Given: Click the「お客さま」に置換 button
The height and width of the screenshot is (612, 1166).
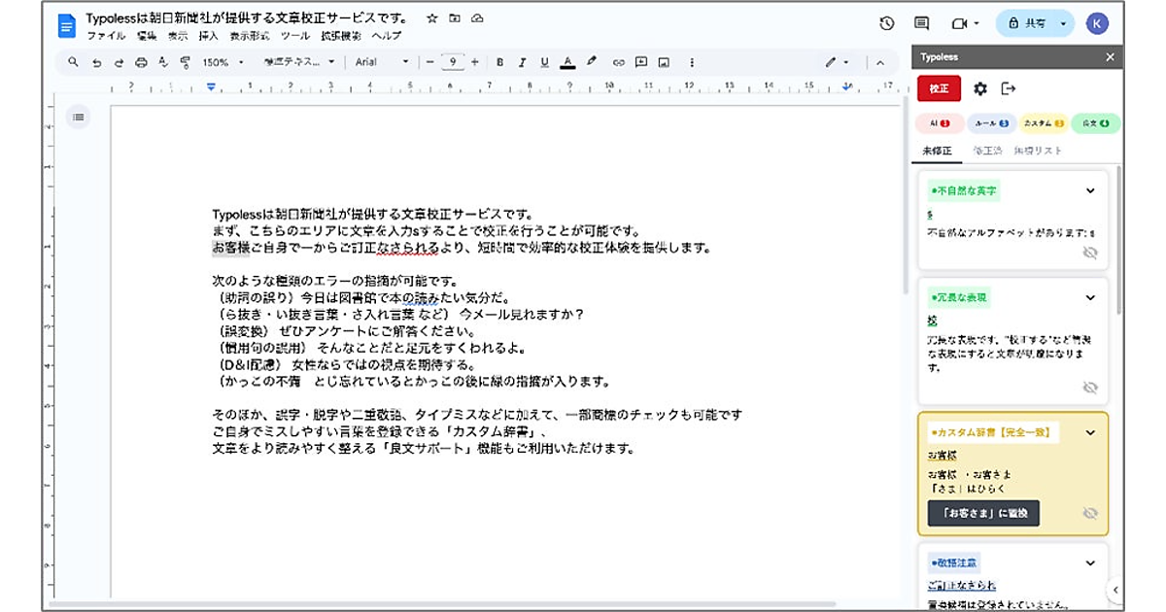Looking at the screenshot, I should tap(983, 513).
